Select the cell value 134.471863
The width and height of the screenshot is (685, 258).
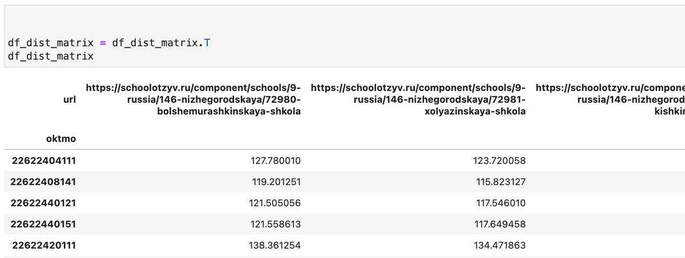501,245
